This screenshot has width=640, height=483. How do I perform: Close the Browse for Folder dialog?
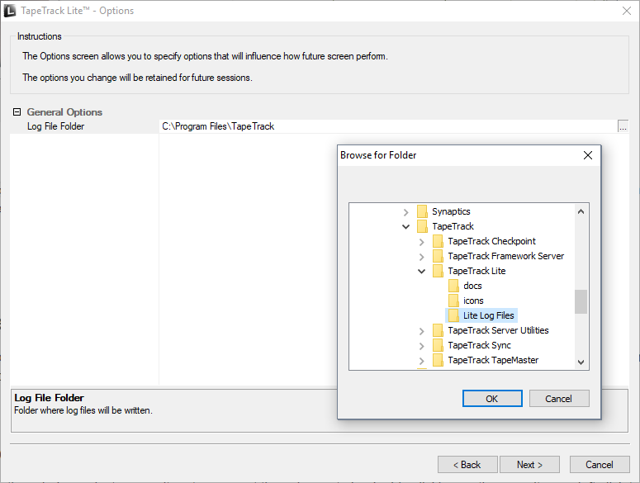coord(588,155)
